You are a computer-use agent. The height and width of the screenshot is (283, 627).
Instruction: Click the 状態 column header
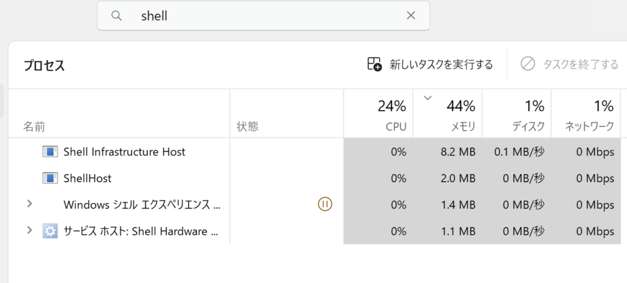[x=247, y=127]
